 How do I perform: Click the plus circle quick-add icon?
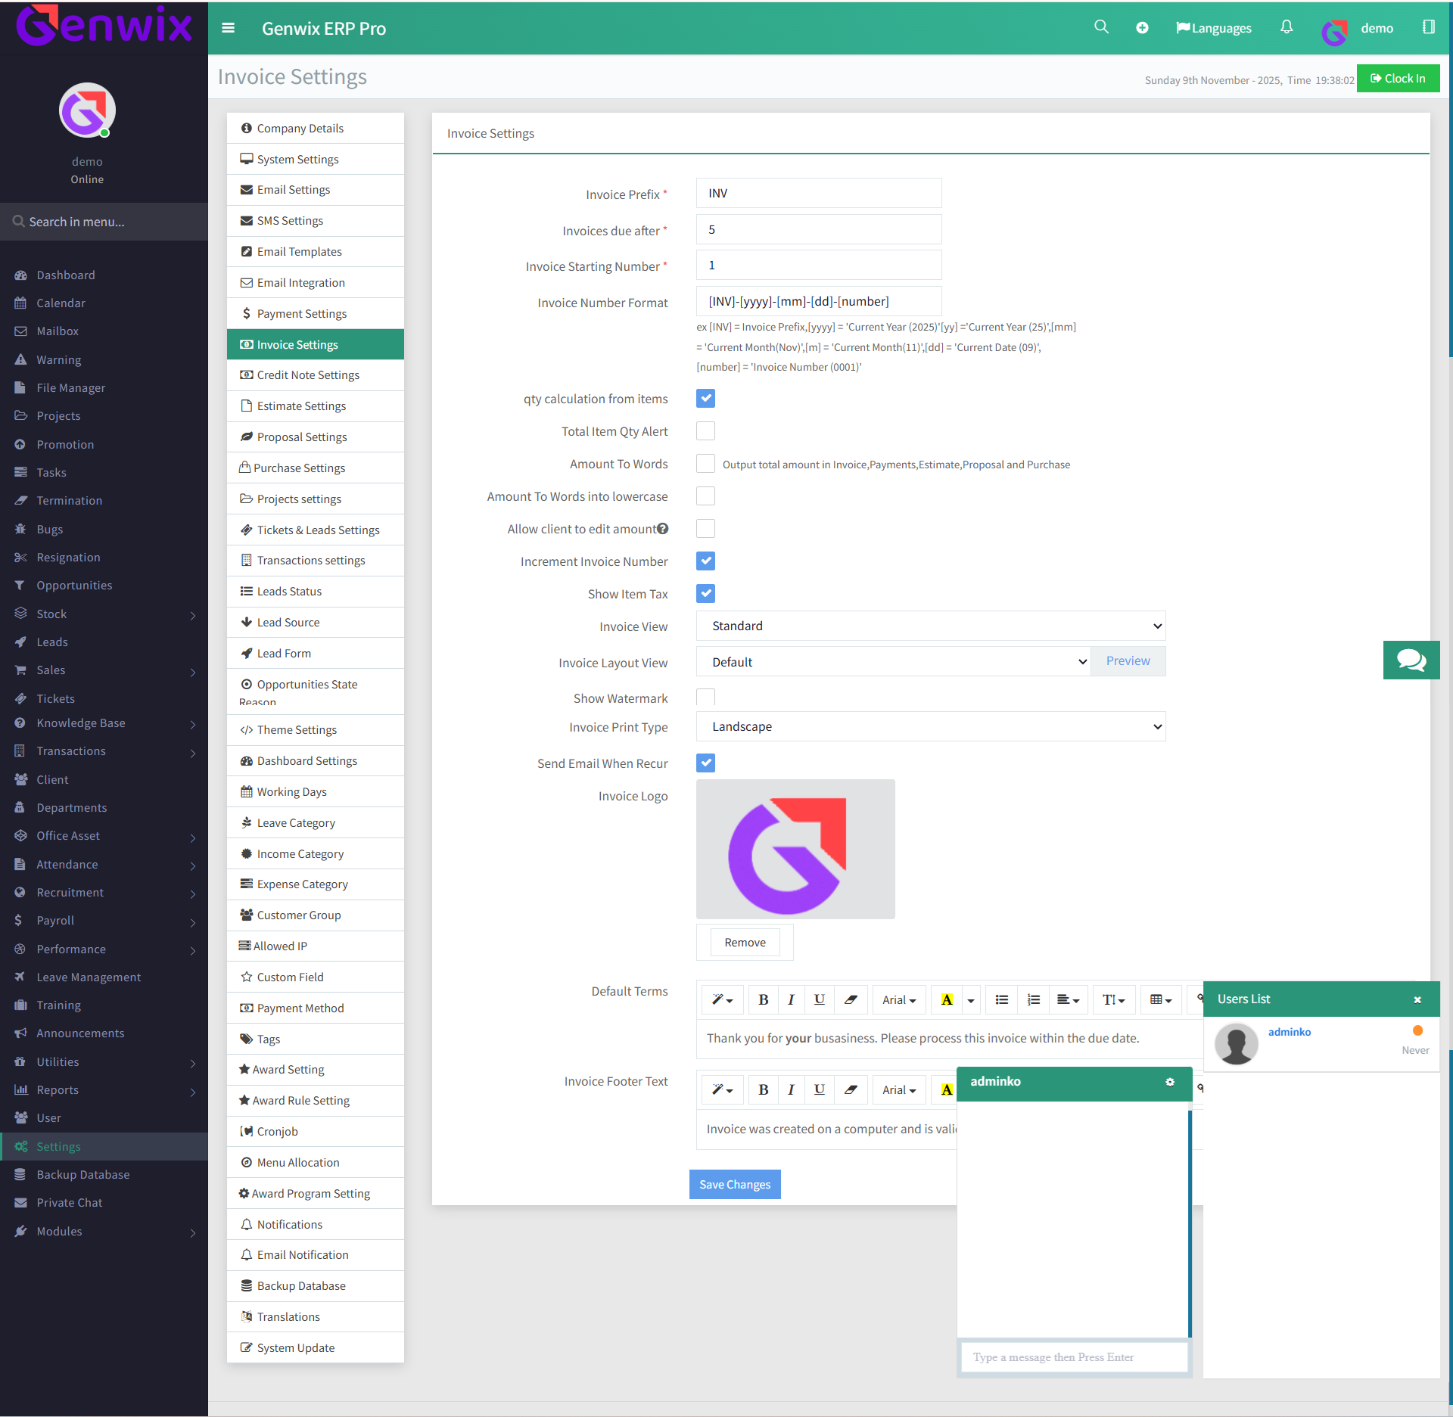click(x=1142, y=28)
